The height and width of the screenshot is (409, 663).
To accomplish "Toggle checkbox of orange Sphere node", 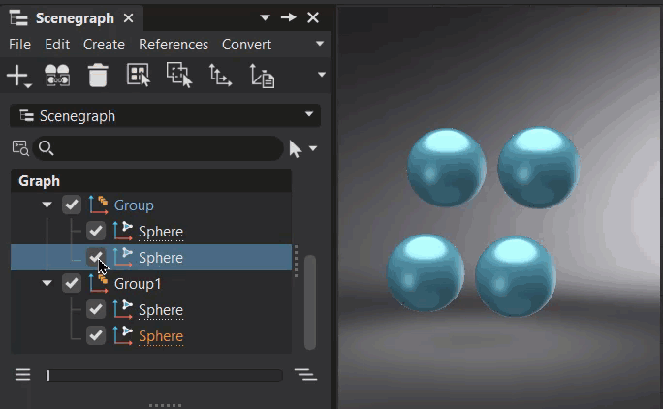I will point(96,336).
